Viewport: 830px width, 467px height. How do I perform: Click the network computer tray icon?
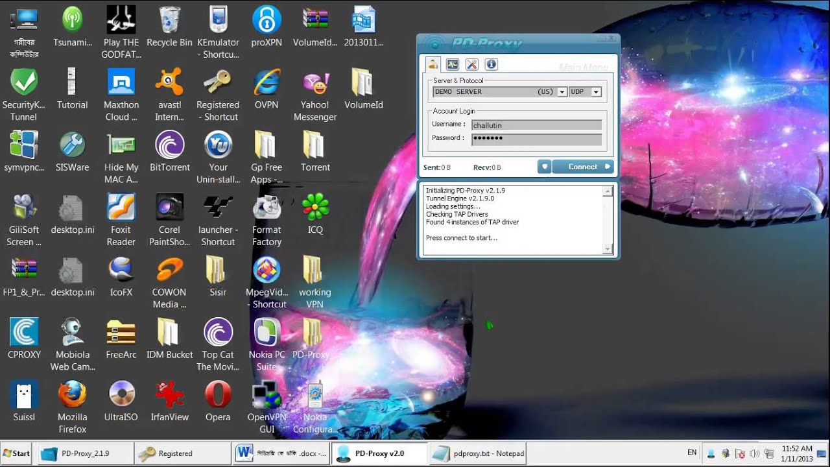coord(770,453)
